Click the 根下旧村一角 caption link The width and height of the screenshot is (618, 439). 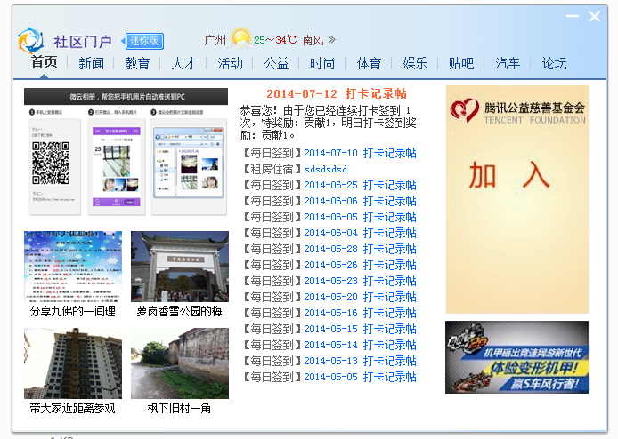(179, 409)
